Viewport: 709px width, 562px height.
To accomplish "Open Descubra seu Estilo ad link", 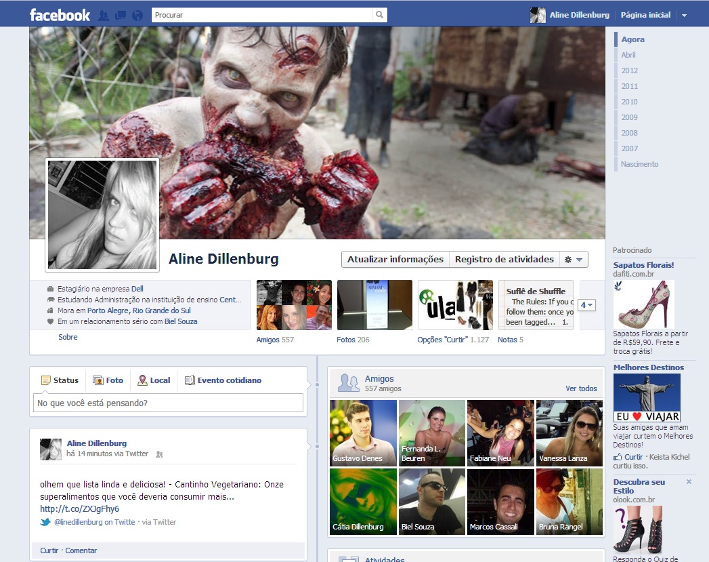I will pyautogui.click(x=639, y=487).
